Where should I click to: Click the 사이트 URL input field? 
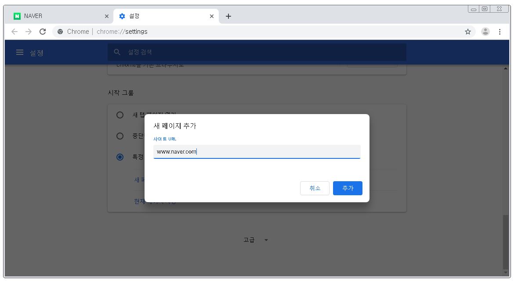click(x=257, y=152)
